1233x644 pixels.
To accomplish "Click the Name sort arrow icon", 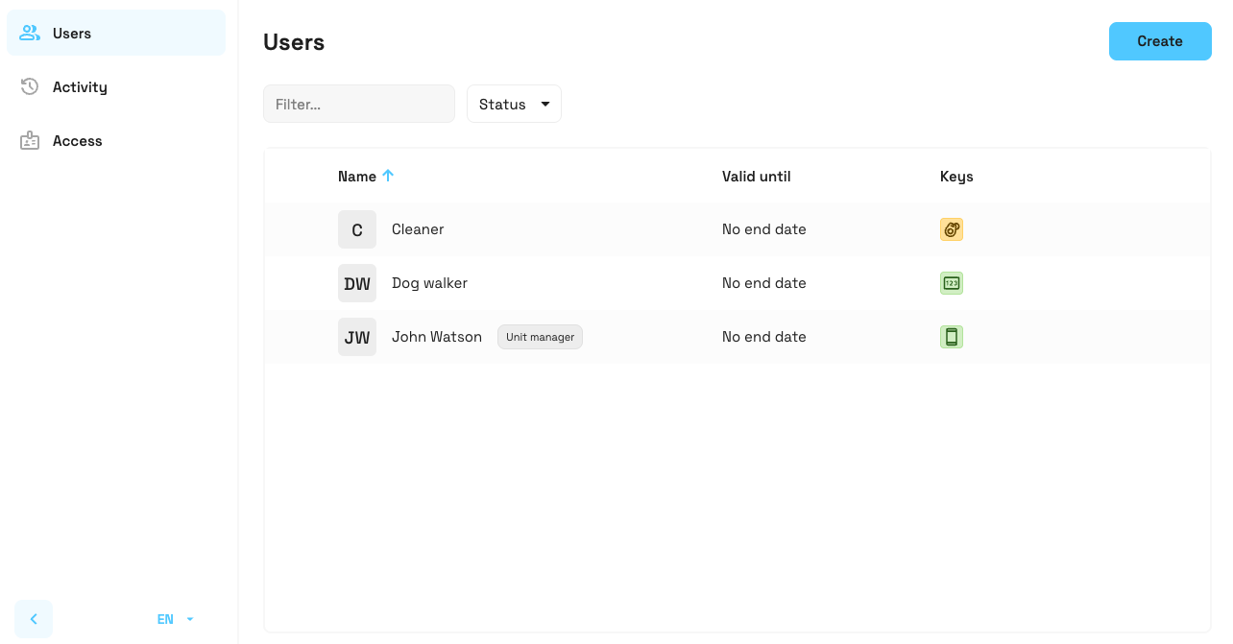I will [x=388, y=176].
